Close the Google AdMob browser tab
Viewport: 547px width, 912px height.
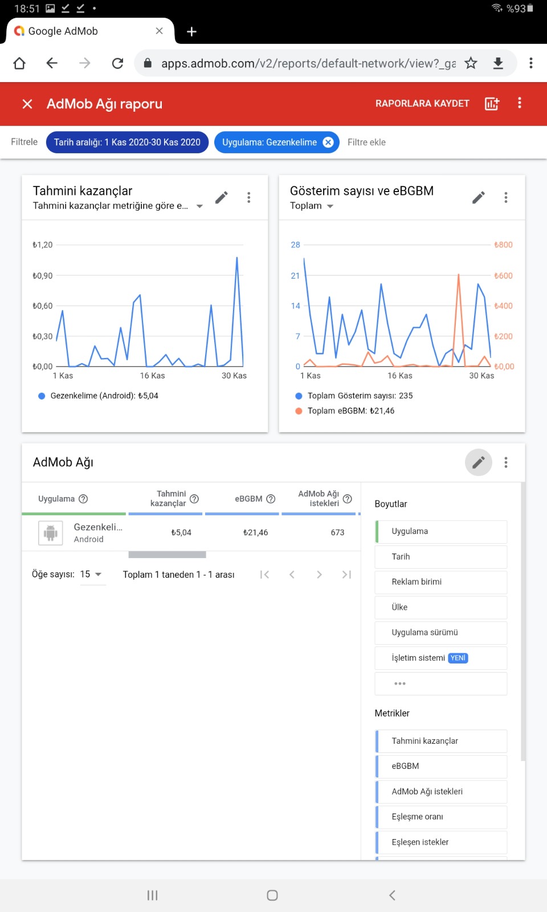pos(160,31)
